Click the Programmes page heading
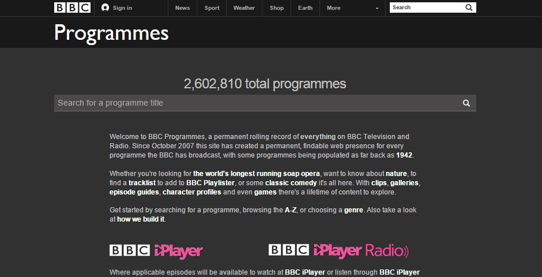This screenshot has height=277, width=542. [x=111, y=33]
